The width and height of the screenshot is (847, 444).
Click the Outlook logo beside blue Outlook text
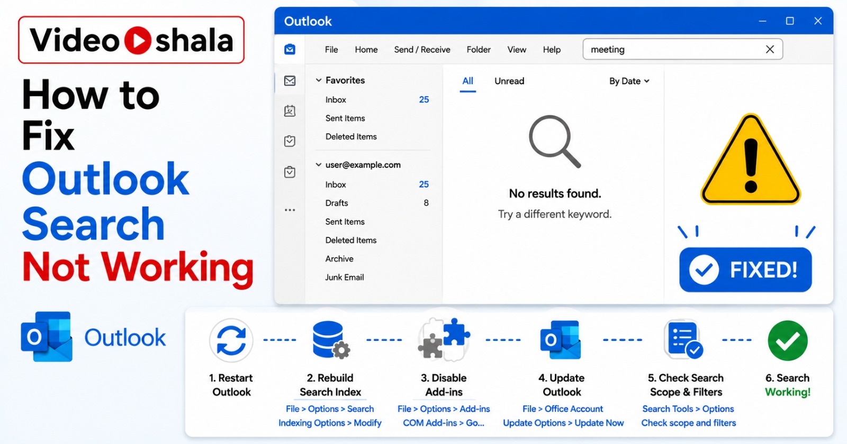tap(47, 337)
